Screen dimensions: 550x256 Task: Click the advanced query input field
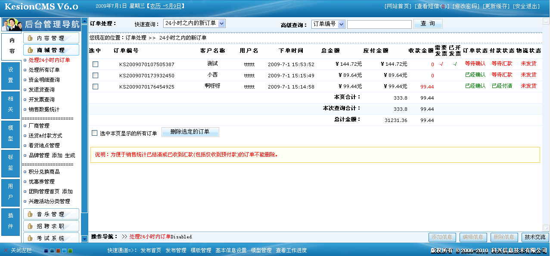point(379,24)
